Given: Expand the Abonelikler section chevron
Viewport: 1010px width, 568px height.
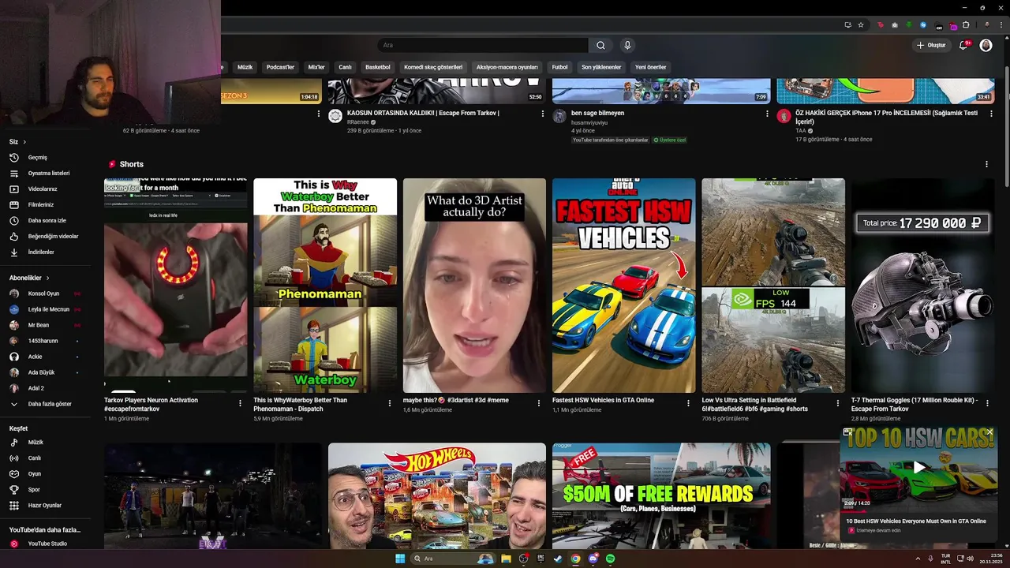Looking at the screenshot, I should (x=47, y=278).
